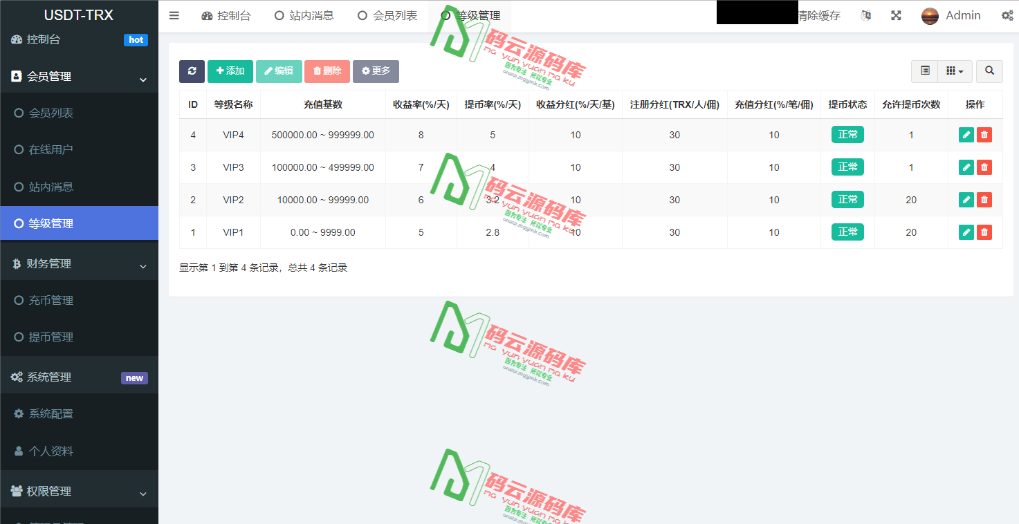Click the delete trash icon for VIP1
1019x524 pixels.
point(984,232)
